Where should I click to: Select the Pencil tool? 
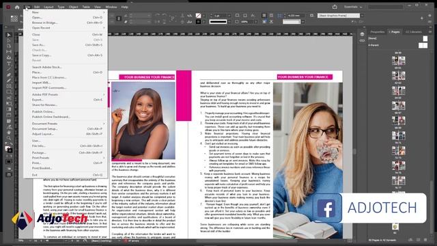(9, 81)
